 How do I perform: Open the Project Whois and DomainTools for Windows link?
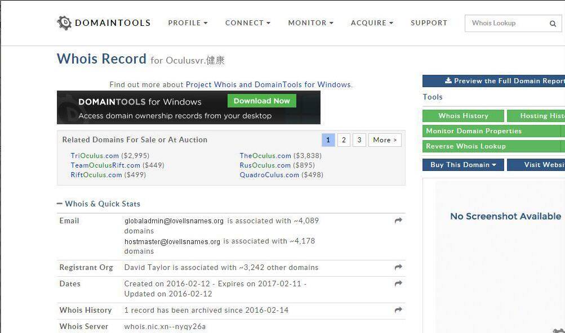click(x=269, y=84)
